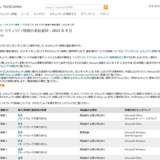Click the orange Bing search icon
This screenshot has width=160, height=160.
(x=106, y=7)
